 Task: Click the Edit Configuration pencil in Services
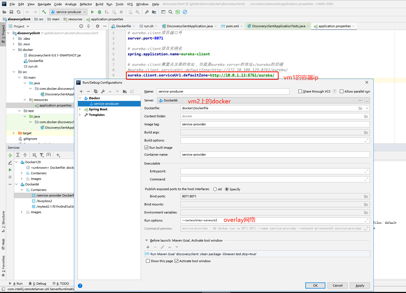[x=10, y=163]
